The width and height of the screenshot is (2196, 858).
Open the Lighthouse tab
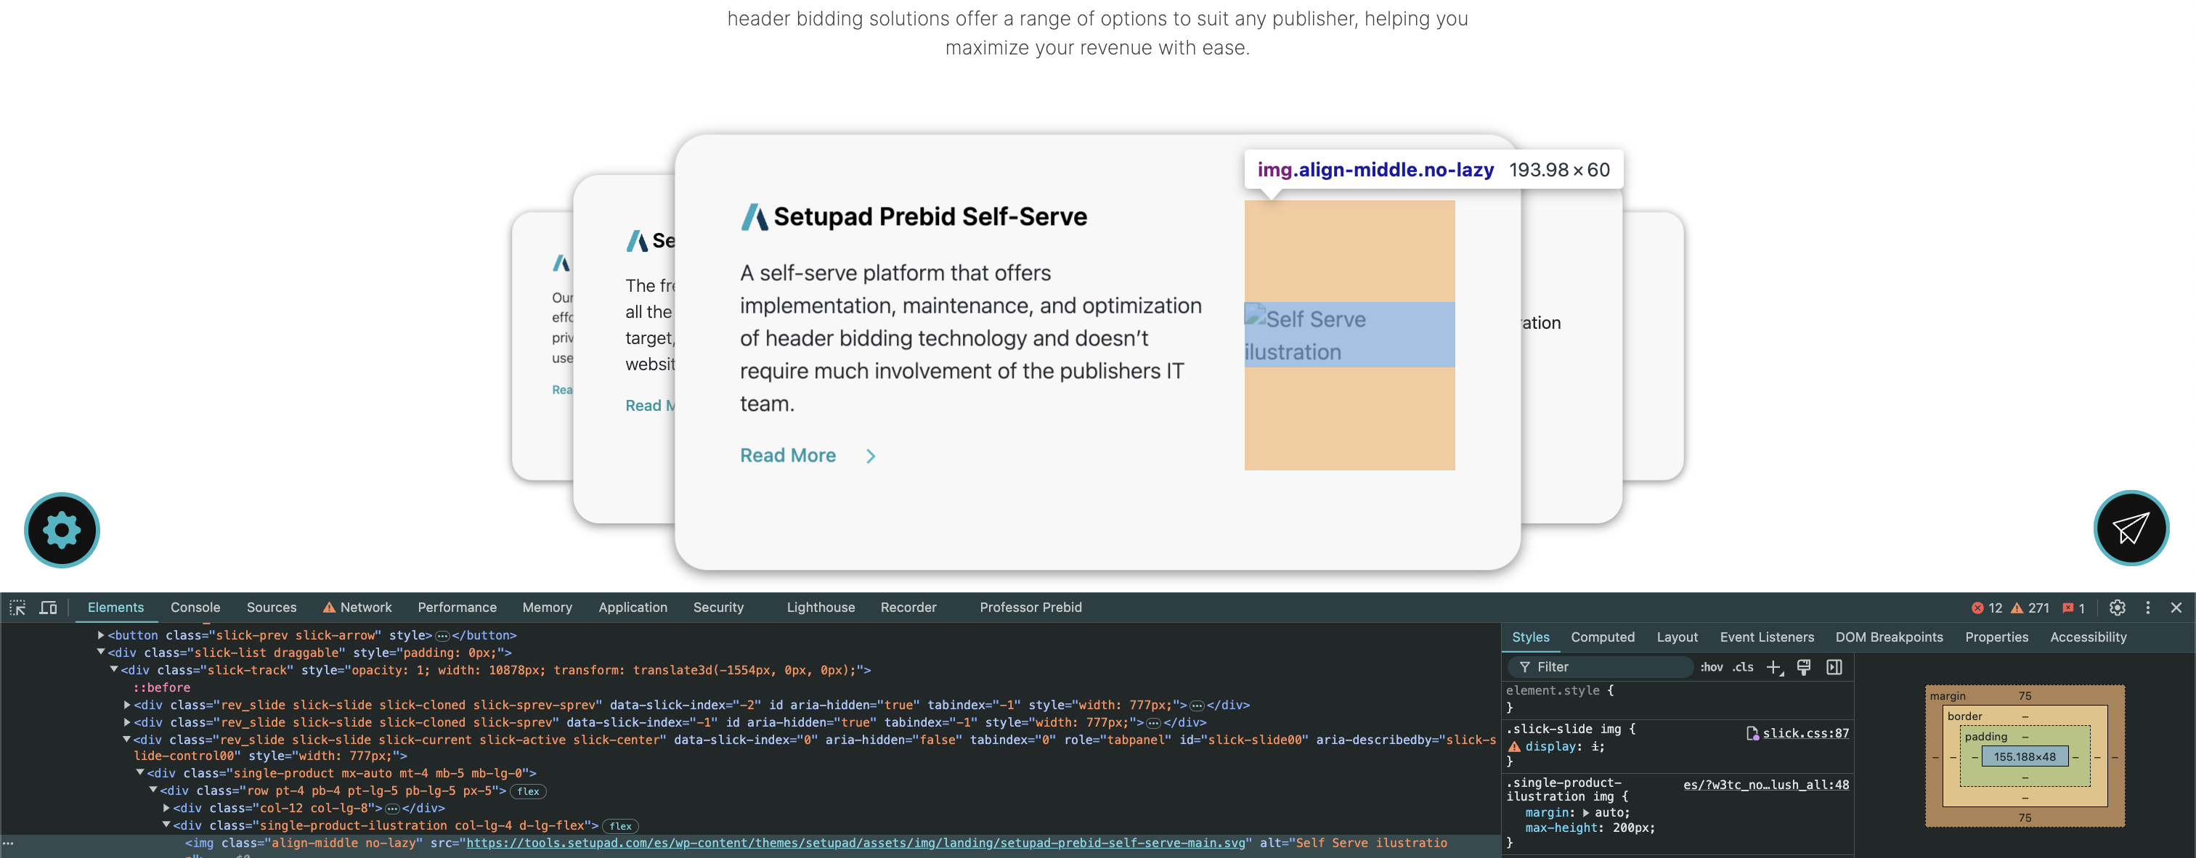pyautogui.click(x=821, y=608)
